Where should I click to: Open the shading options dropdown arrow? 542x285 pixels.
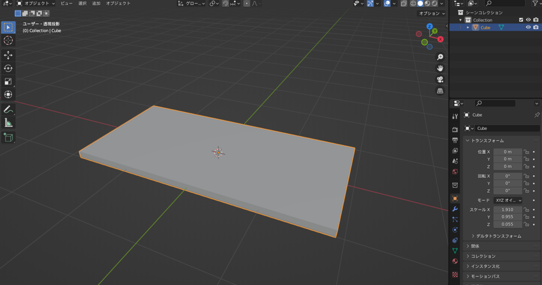pos(443,3)
